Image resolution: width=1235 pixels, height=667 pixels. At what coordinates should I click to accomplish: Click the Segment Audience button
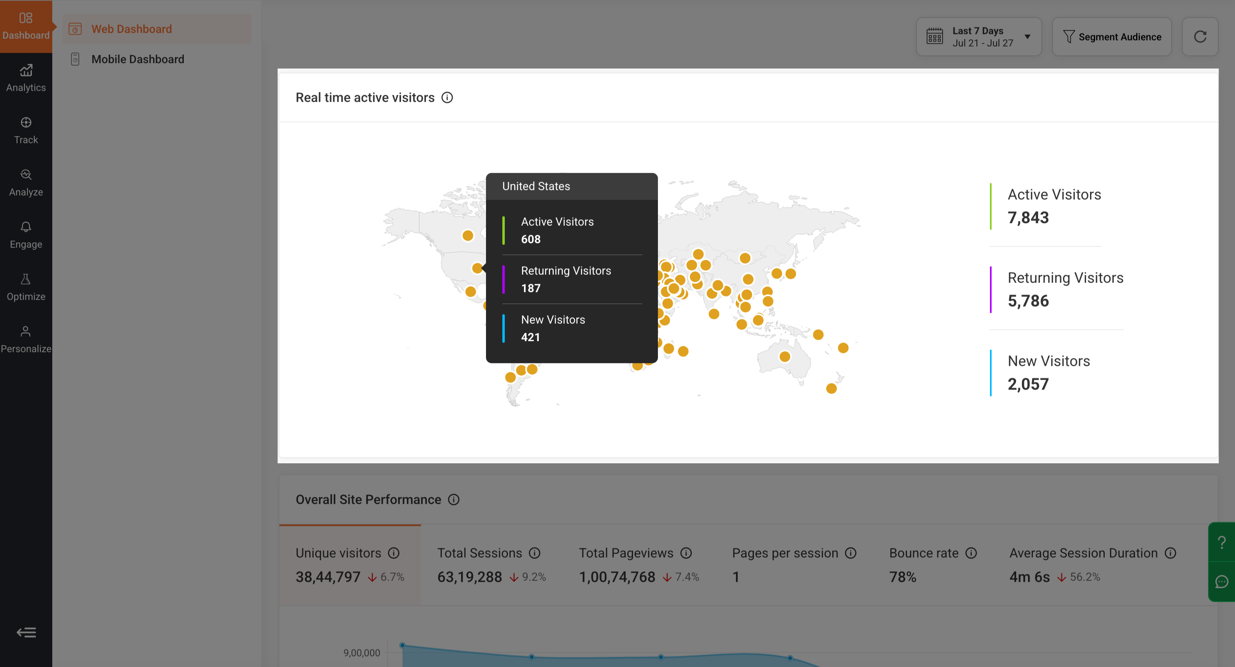[1112, 37]
